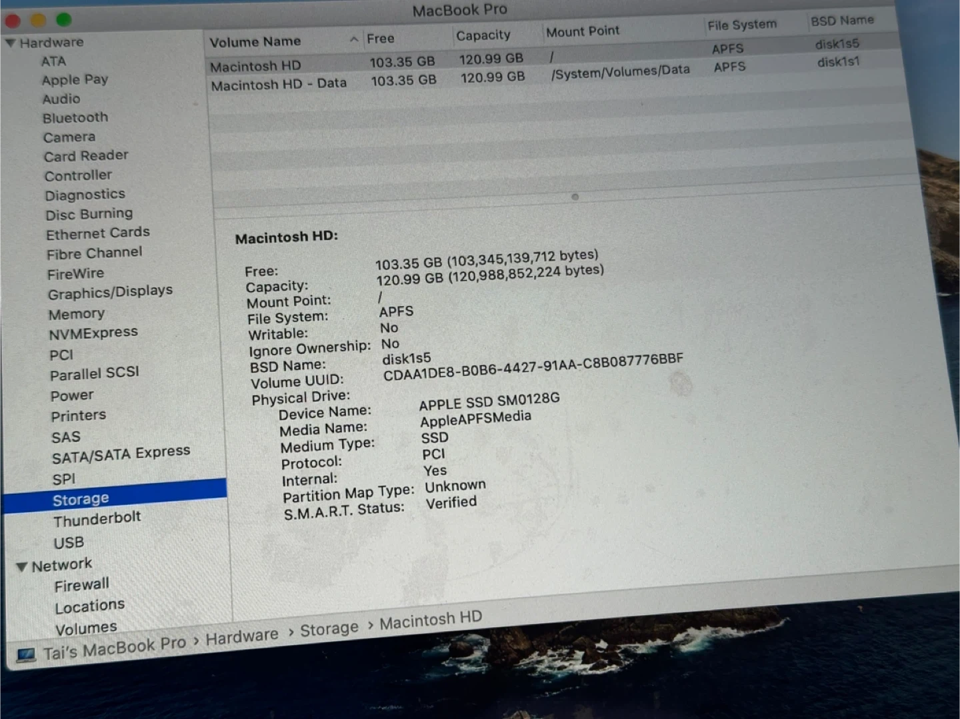
Task: Select NVMExpress in the Hardware list
Action: [93, 333]
